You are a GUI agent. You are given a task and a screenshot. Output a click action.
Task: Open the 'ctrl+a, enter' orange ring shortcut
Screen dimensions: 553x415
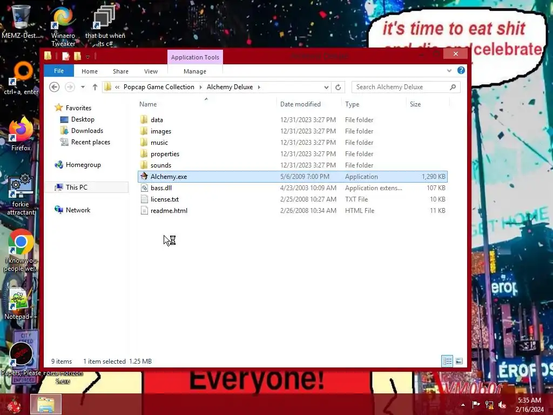(21, 78)
